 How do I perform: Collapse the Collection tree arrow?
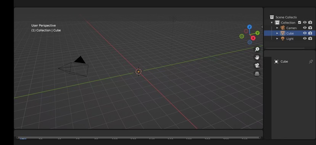pos(272,23)
